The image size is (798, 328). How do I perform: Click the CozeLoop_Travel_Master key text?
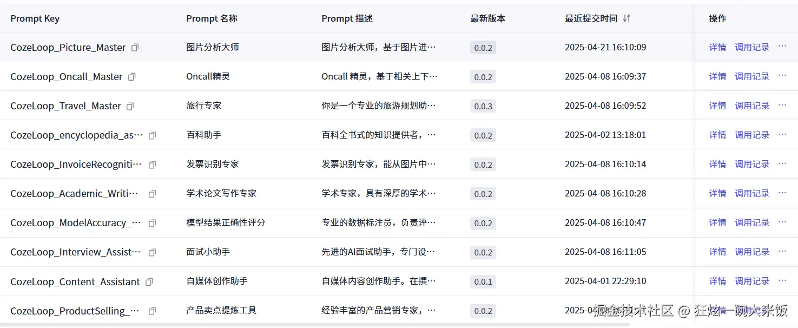point(65,106)
